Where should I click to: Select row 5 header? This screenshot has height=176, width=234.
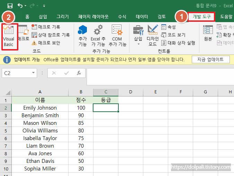tap(6, 131)
